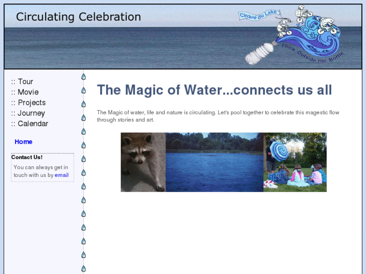This screenshot has height=274, width=366.
Task: Click the paragraph starting 'The Magic of water, life'
Action: pos(218,116)
